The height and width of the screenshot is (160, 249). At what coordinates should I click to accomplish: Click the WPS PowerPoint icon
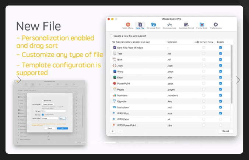(x=114, y=125)
